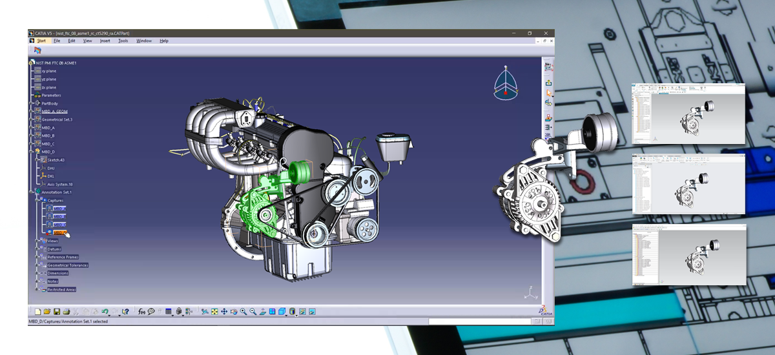
Task: Expand the MBD_A_GEOM node
Action: pyautogui.click(x=32, y=111)
